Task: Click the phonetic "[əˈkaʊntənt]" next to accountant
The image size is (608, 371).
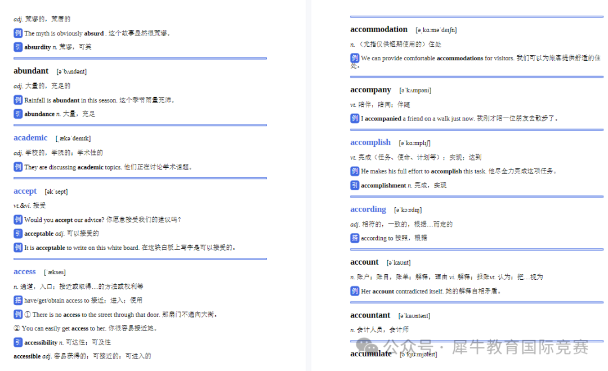Action: tap(414, 316)
